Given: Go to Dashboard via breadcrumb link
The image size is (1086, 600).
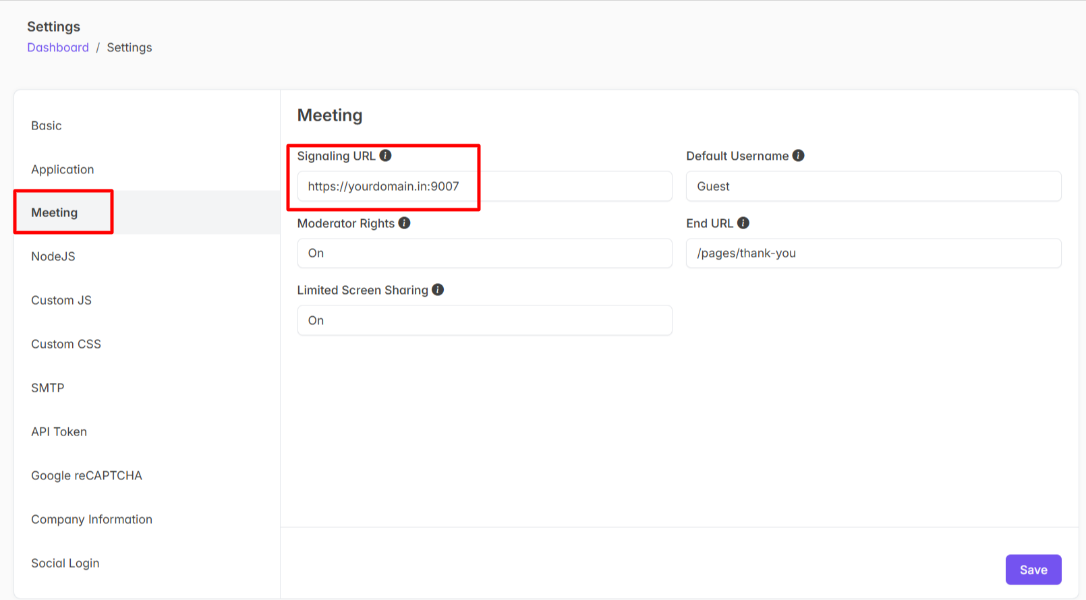Looking at the screenshot, I should (58, 48).
